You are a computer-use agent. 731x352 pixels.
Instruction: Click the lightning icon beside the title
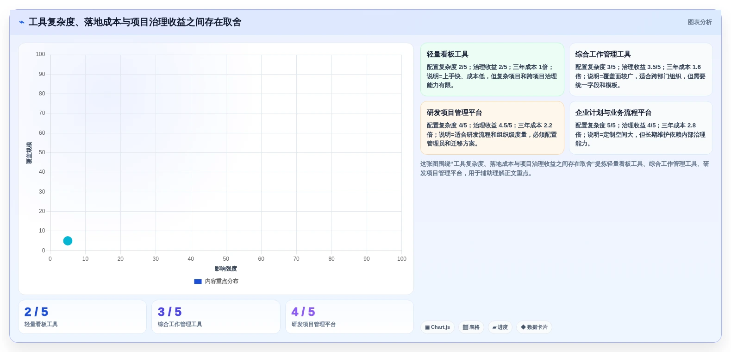[x=22, y=22]
